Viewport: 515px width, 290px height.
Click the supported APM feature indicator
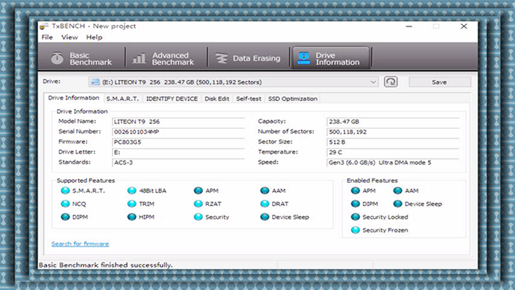[198, 190]
